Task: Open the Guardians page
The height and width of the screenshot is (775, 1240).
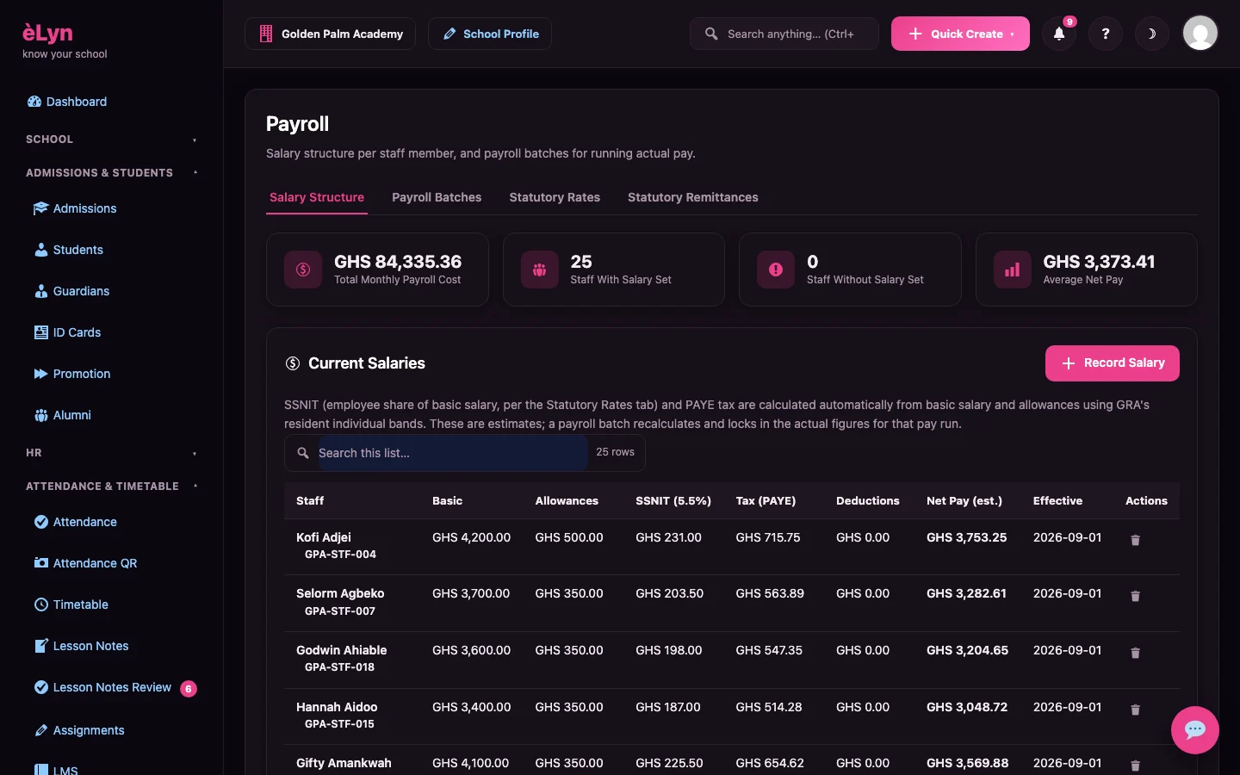Action: pyautogui.click(x=71, y=291)
